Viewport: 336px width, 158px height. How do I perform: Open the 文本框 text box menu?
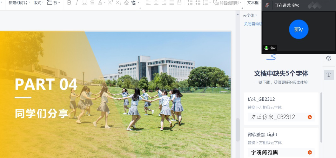click(254, 3)
